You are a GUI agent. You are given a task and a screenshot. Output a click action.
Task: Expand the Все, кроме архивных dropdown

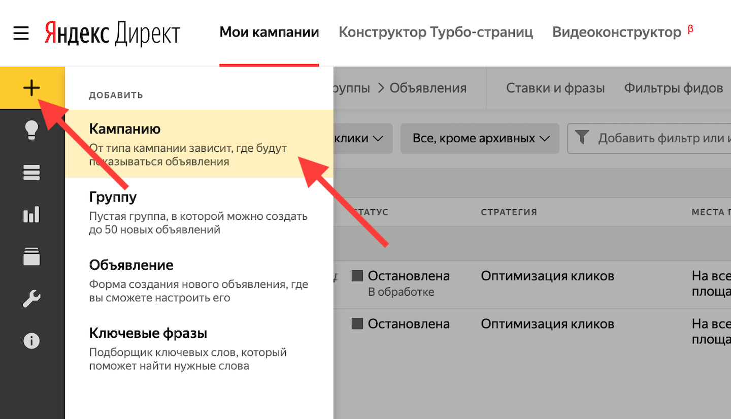point(480,138)
